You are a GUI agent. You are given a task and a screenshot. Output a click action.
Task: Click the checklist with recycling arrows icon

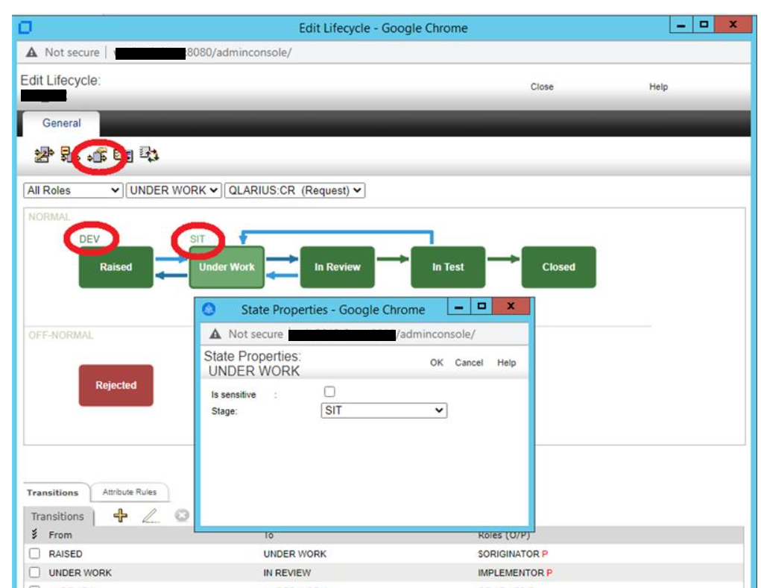click(149, 154)
